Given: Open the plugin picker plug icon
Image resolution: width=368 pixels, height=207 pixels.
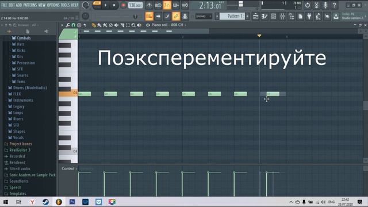Looking at the screenshot, I should click(309, 16).
